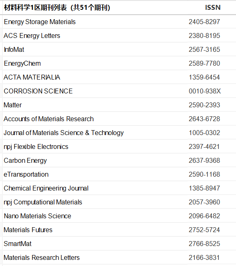Screen dimensions: 236x266
Task: Click ISSN 0010-938X cell
Action: tap(205, 91)
